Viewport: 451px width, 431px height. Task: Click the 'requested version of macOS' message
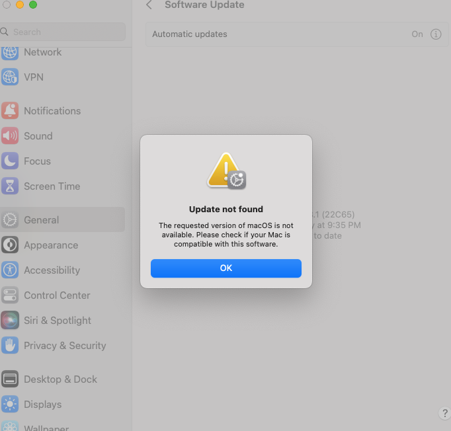pos(226,235)
